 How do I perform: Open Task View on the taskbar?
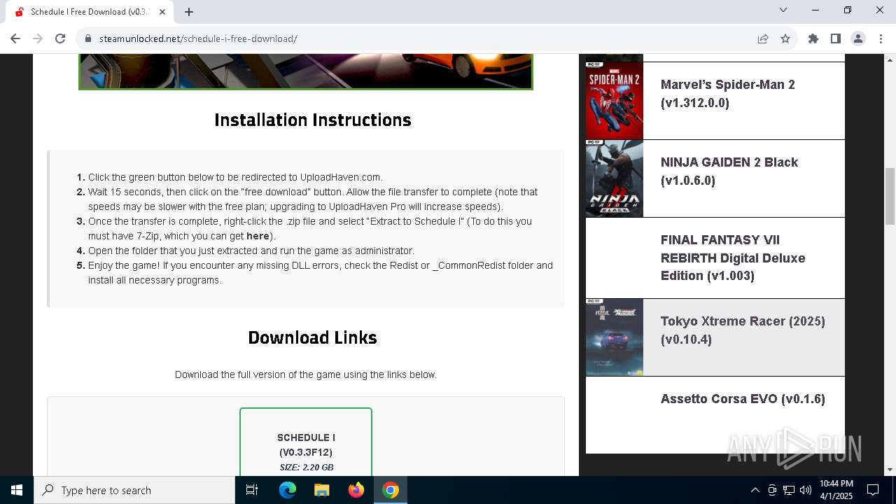[252, 490]
